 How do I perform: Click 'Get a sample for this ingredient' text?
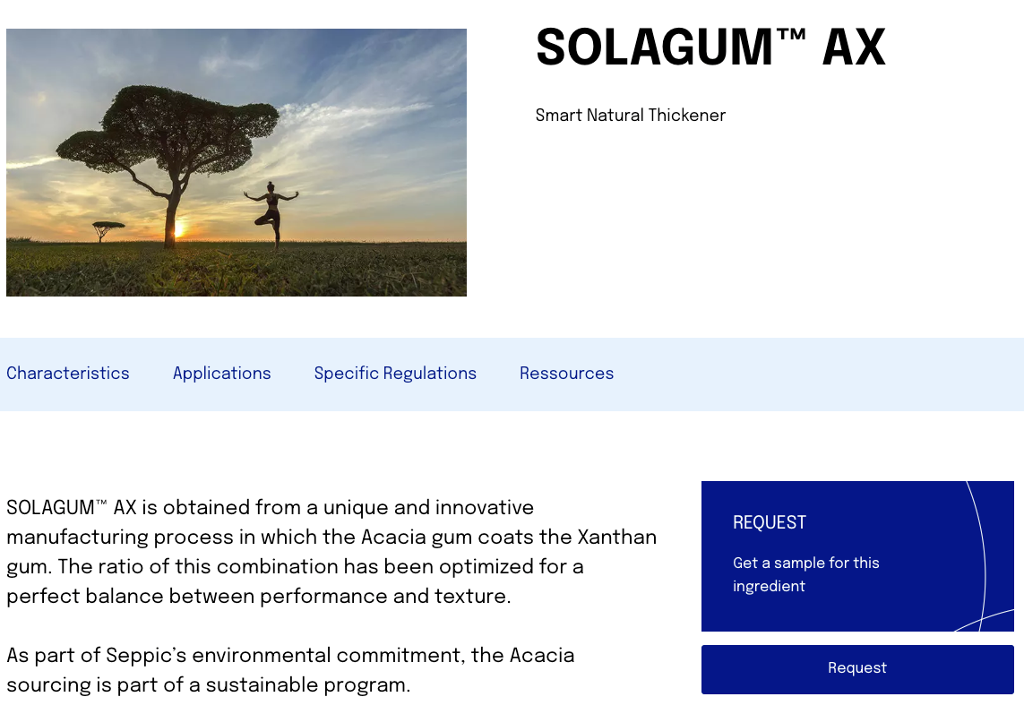point(805,574)
